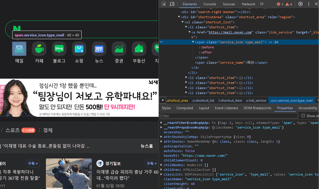Open the News (뉴스) service icon

(x=99, y=49)
